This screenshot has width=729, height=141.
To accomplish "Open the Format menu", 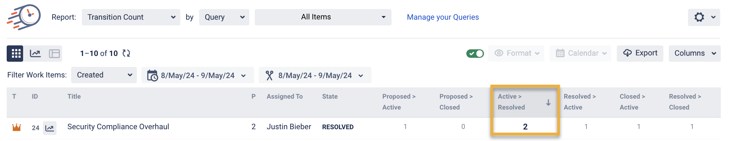I will 516,54.
